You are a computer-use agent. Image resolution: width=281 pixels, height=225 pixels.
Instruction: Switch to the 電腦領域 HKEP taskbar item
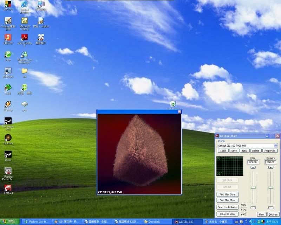click(x=127, y=221)
